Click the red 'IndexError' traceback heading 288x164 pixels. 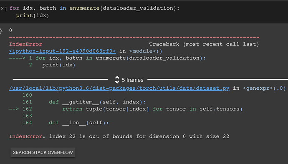coord(25,44)
